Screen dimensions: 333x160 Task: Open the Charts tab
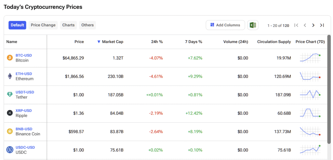(68, 25)
